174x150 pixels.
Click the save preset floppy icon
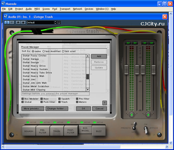pyautogui.click(x=59, y=22)
